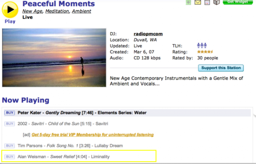
Task: Open the 5-day free trial VIP link
Action: [x=92, y=135]
